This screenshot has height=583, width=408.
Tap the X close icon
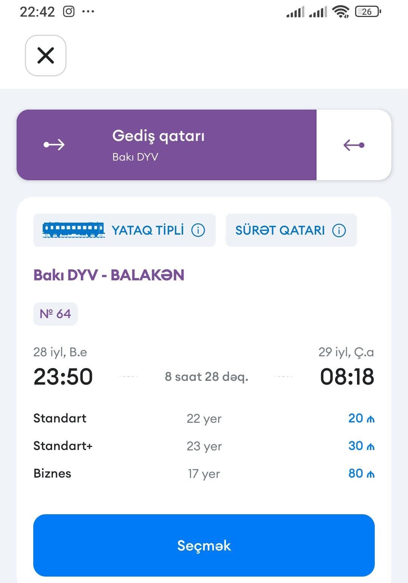coord(46,56)
